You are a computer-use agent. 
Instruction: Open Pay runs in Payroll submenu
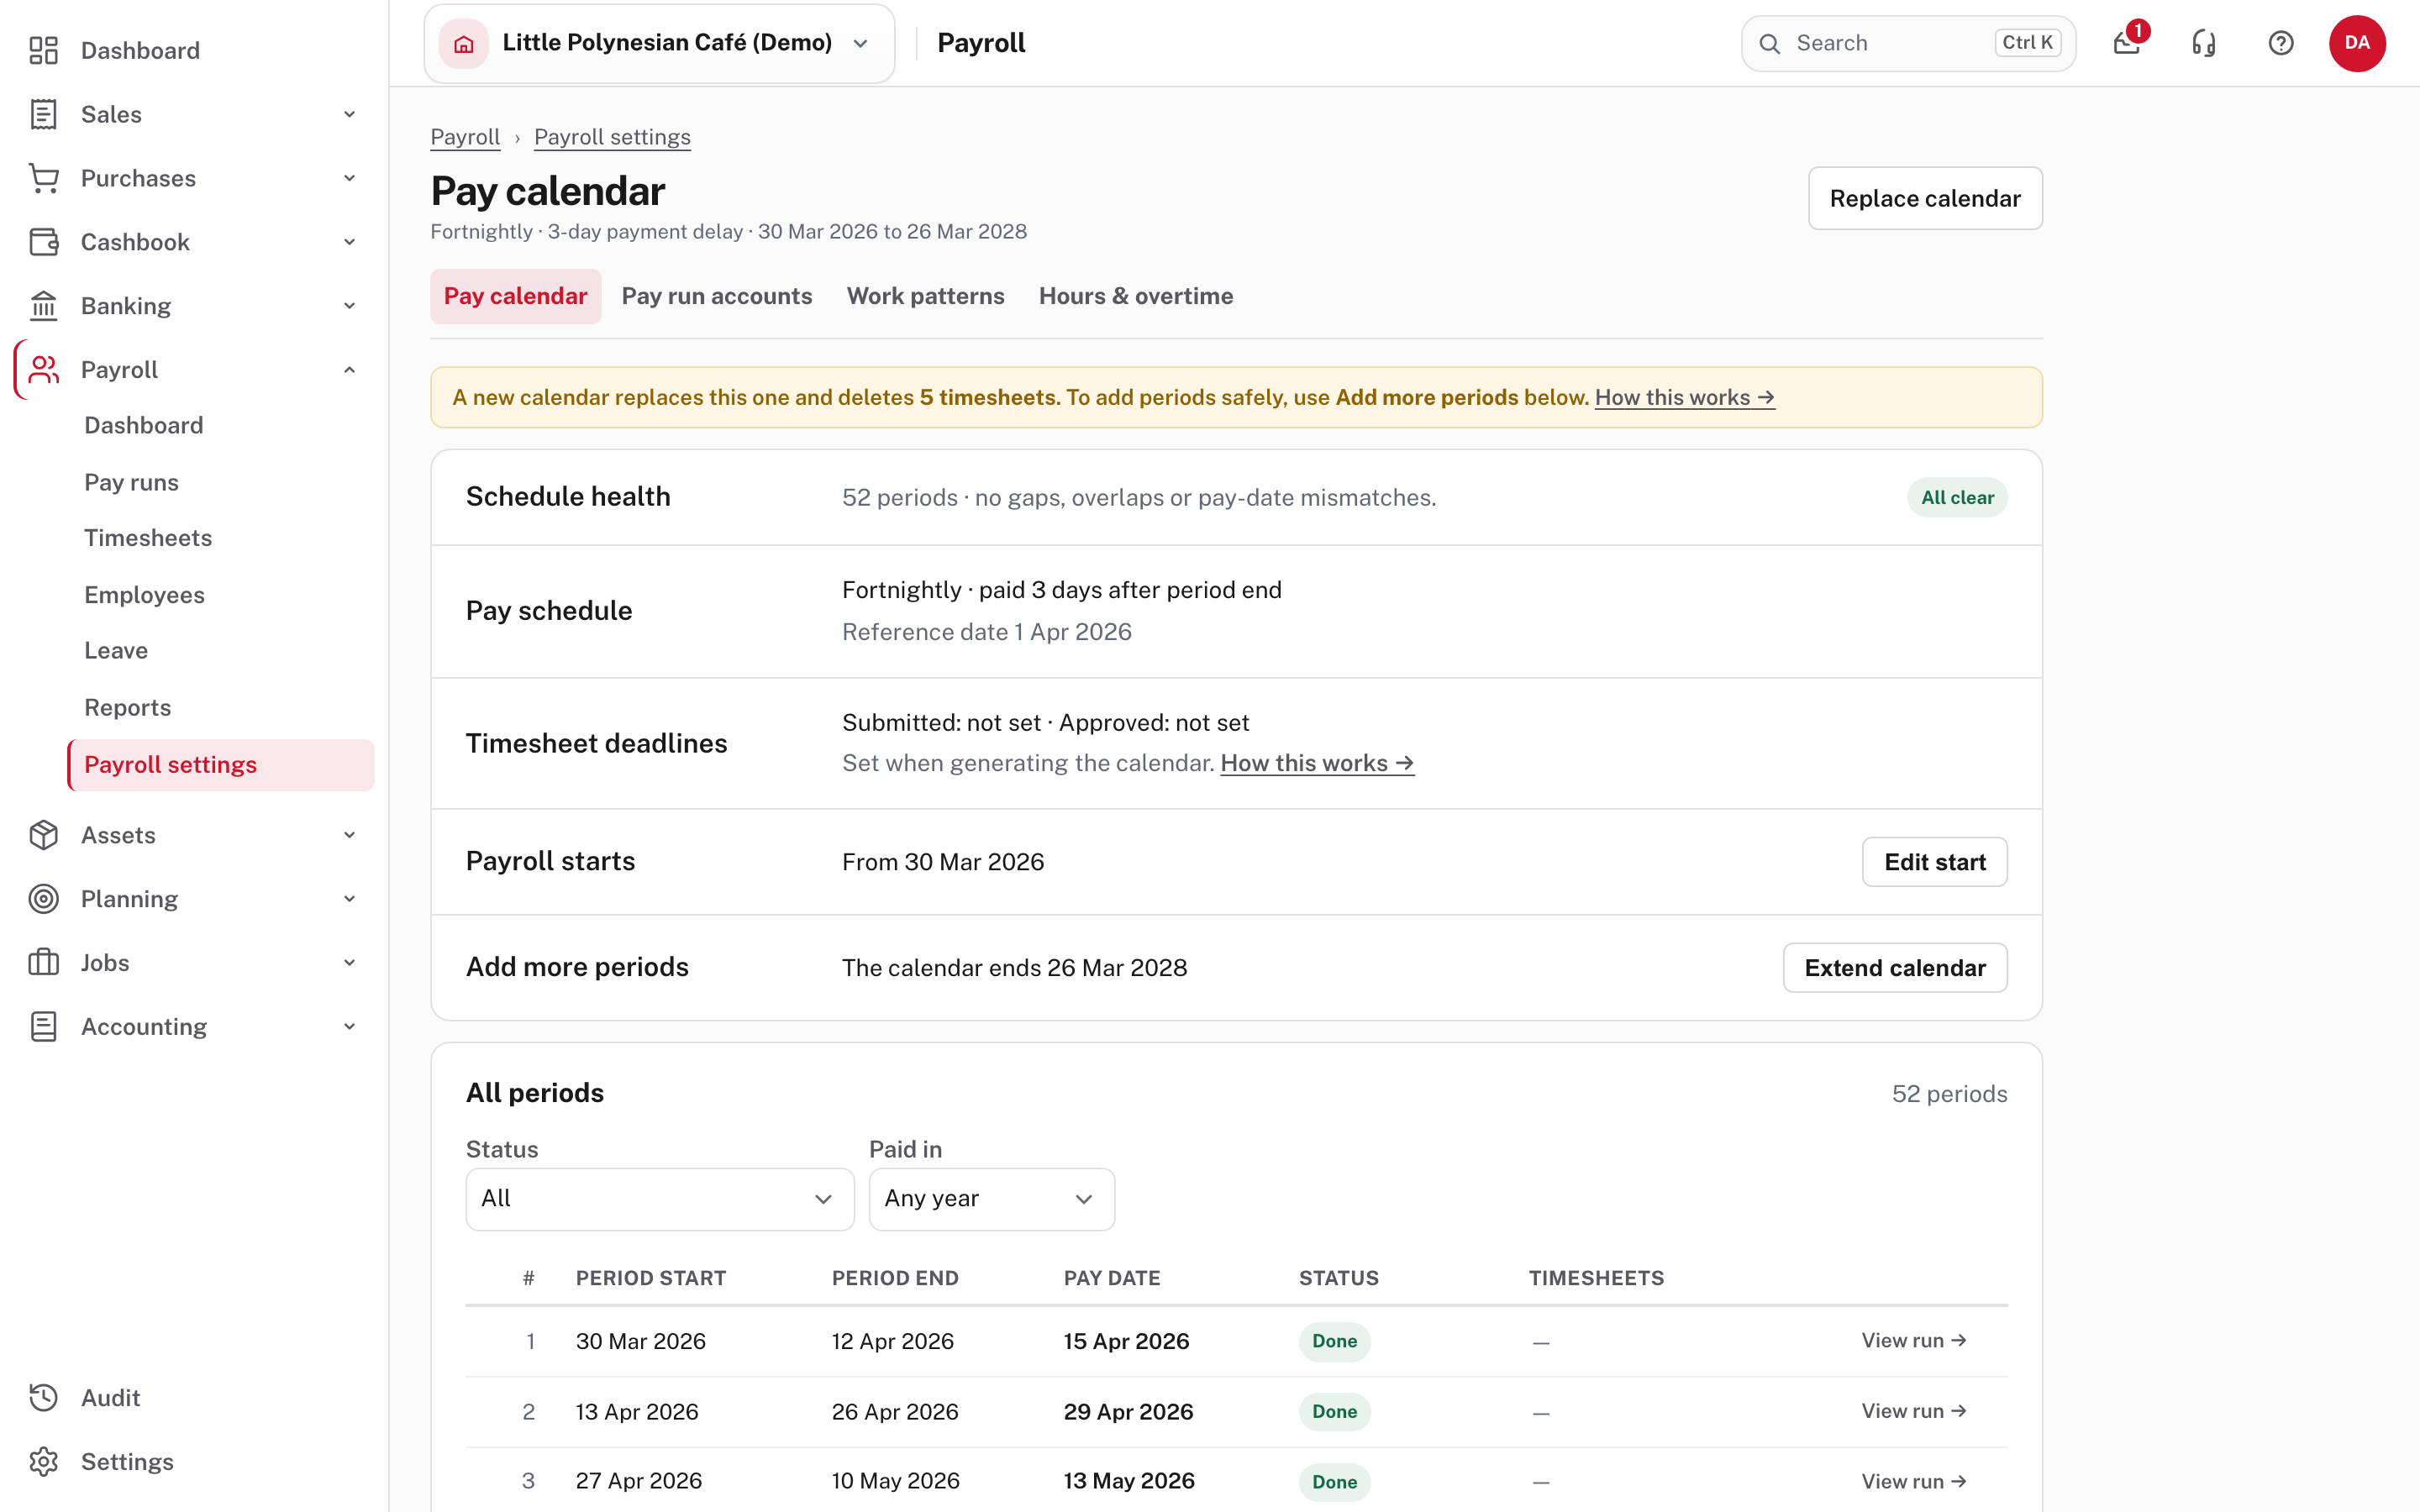(x=131, y=482)
